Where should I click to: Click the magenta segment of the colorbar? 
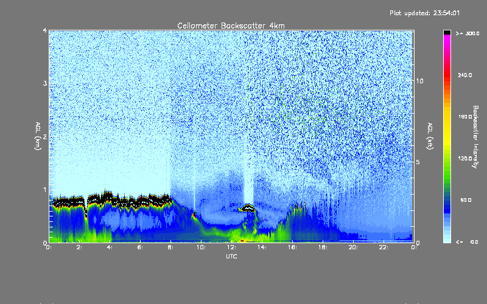(447, 40)
